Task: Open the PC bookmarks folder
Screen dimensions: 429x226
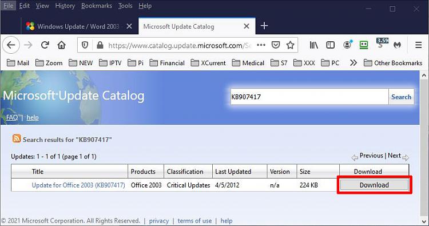Action: coord(330,63)
